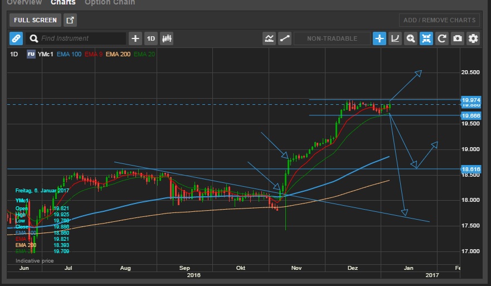Activate the zoom magnifier tool

[x=411, y=38]
